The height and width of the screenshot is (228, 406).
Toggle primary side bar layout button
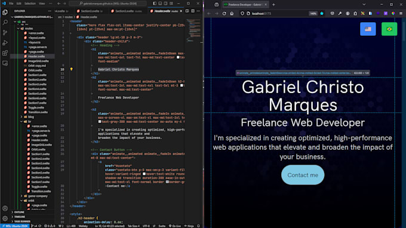click(x=155, y=4)
